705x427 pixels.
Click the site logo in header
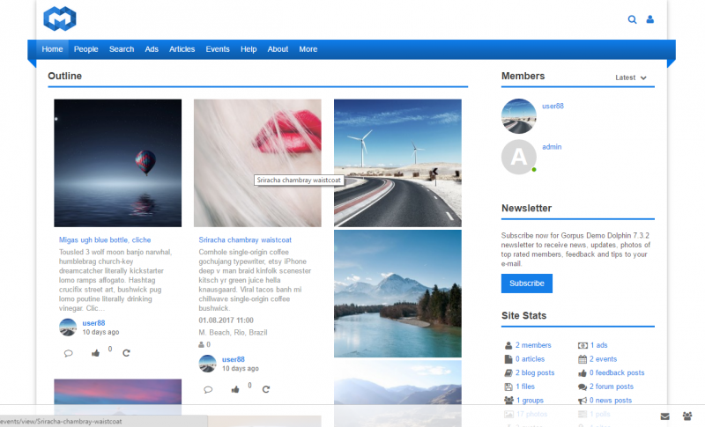(60, 18)
